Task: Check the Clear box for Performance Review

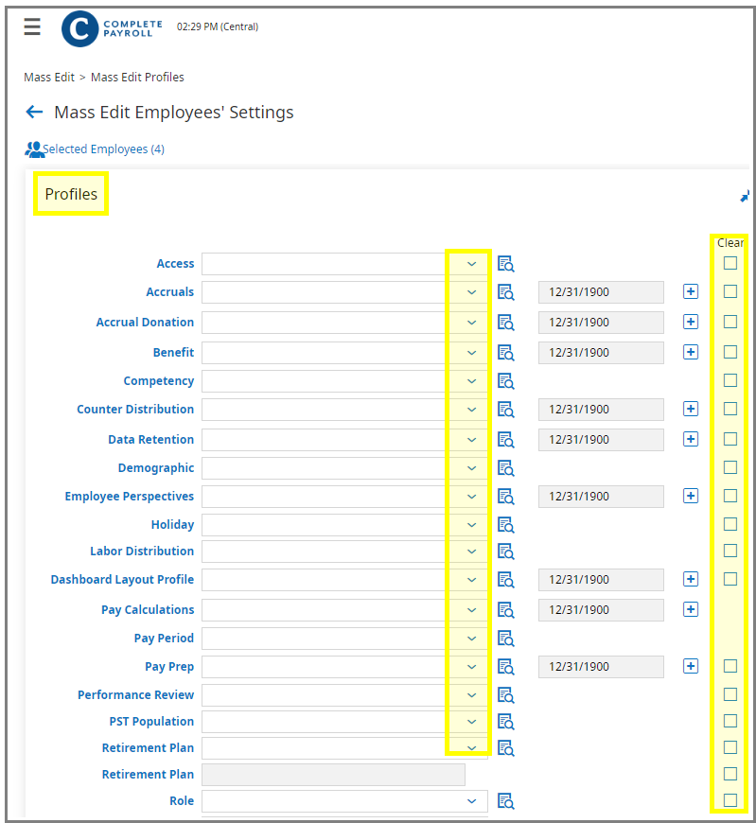Action: click(730, 694)
